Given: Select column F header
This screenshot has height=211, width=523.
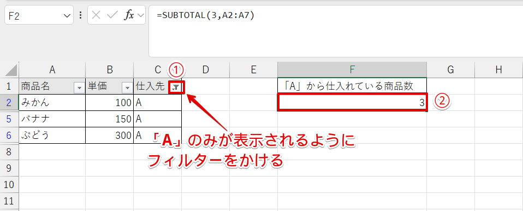Looking at the screenshot, I should click(352, 69).
